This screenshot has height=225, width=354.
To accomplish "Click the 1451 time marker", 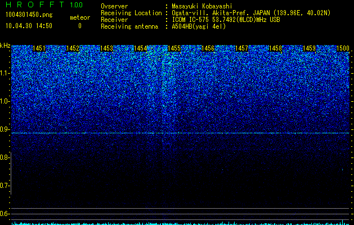I will (39, 48).
